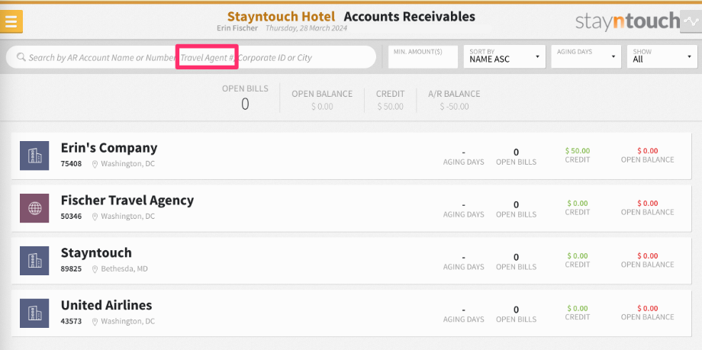702x350 pixels.
Task: Click United Airlines building icon
Action: [34, 313]
